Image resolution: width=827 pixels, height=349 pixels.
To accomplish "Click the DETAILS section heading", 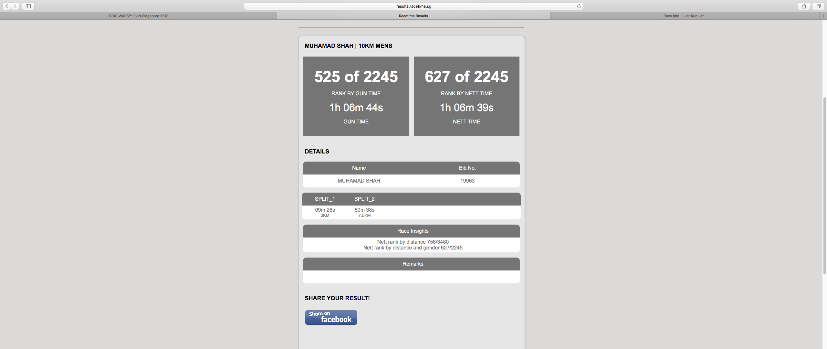I will point(317,152).
